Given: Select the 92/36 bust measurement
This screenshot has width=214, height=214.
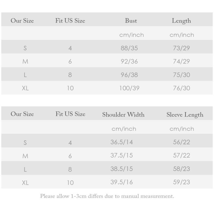Looking at the screenshot, I should point(129,62).
